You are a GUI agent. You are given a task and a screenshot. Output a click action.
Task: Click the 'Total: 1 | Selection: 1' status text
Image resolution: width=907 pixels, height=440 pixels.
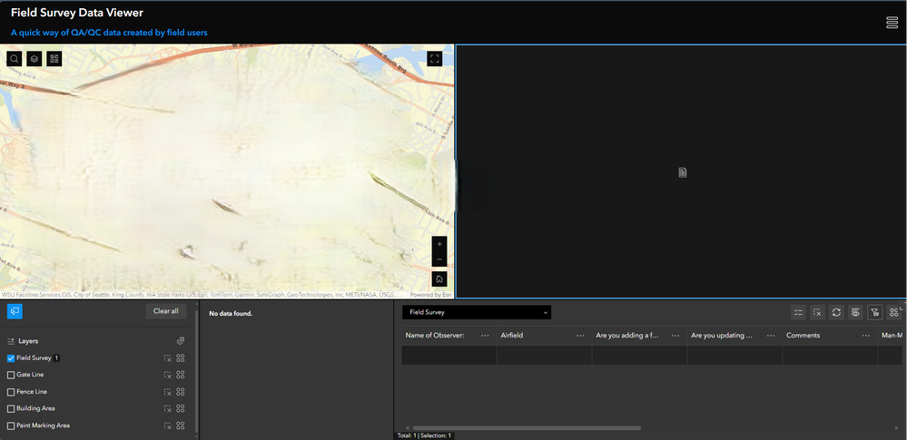pos(424,435)
